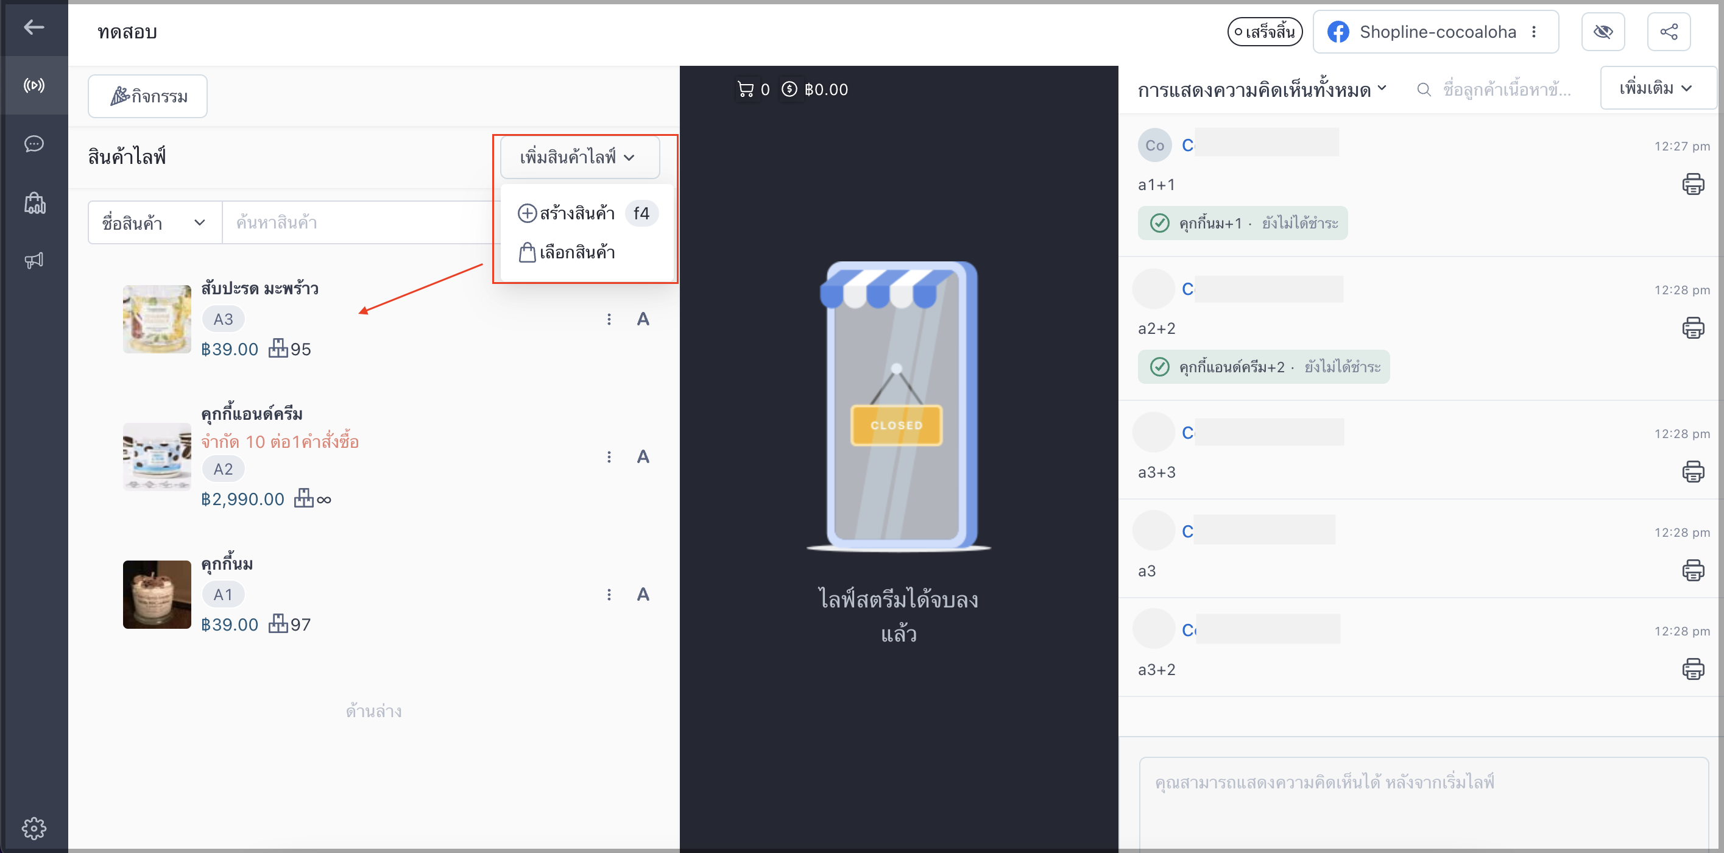Open the chat messages sidebar icon
Viewport: 1724px width, 853px height.
(x=34, y=144)
